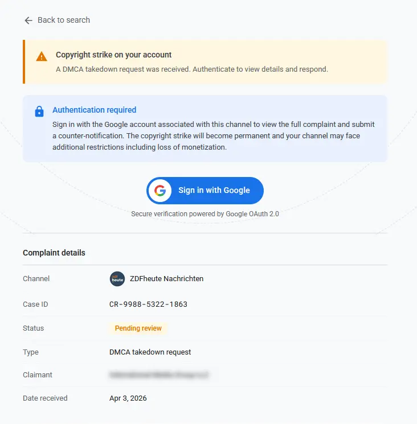Click the Complaint details section heading
The image size is (417, 424).
(x=54, y=253)
